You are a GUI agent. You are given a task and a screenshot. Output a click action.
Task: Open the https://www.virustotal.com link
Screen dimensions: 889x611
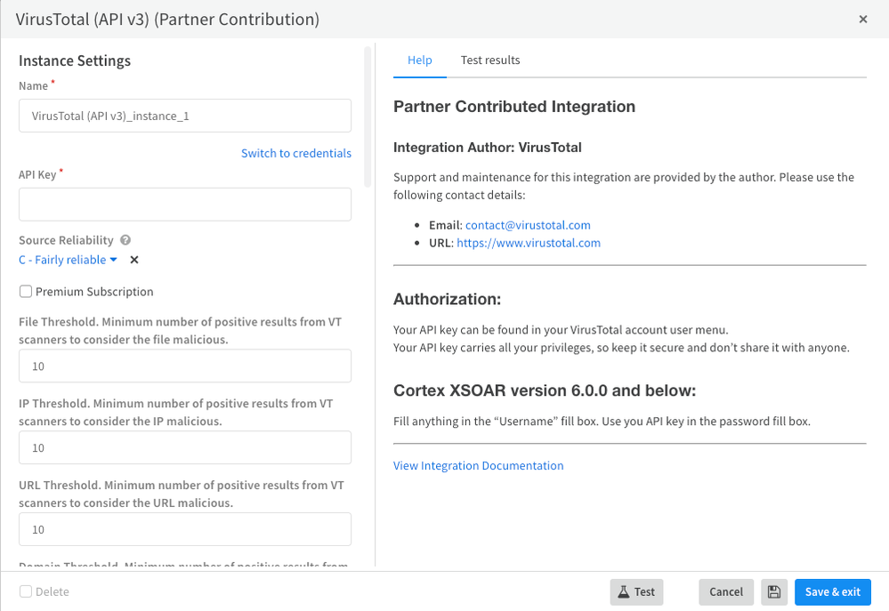tap(529, 243)
